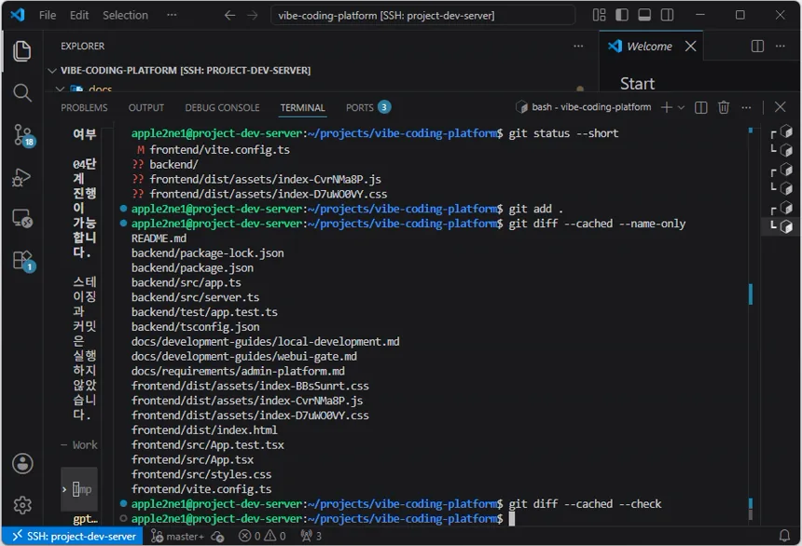Expand the tmp item in sidebar
The width and height of the screenshot is (802, 546).
point(79,489)
